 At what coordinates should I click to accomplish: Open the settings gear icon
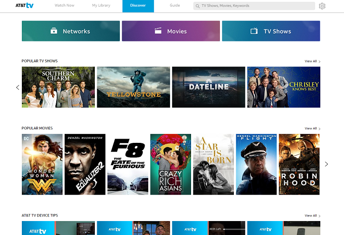pos(322,6)
